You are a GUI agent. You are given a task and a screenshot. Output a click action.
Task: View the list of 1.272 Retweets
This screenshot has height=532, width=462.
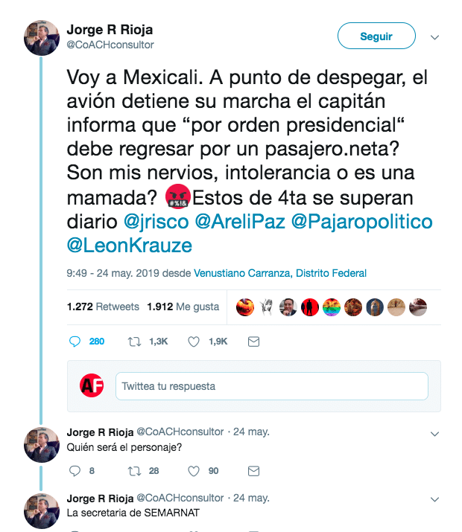[103, 307]
